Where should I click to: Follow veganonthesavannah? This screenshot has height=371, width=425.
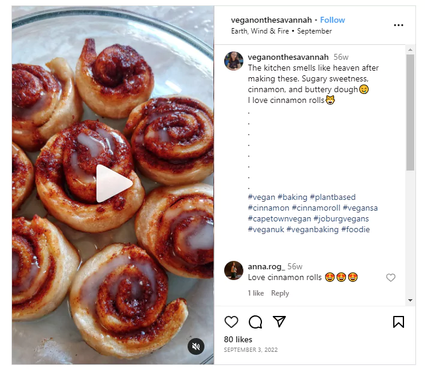click(x=333, y=20)
